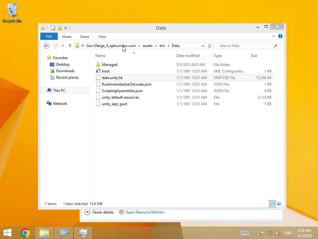Open the address bar history dropdown
The height and width of the screenshot is (239, 318).
pos(203,46)
